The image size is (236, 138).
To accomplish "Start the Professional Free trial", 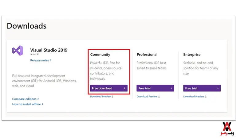I will [155, 88].
